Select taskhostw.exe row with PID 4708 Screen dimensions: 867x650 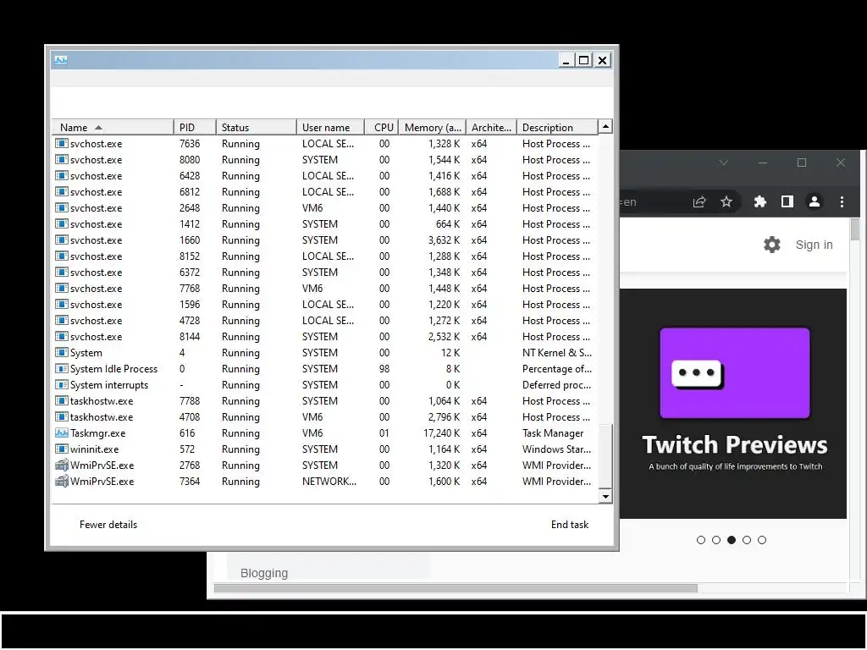[325, 416]
